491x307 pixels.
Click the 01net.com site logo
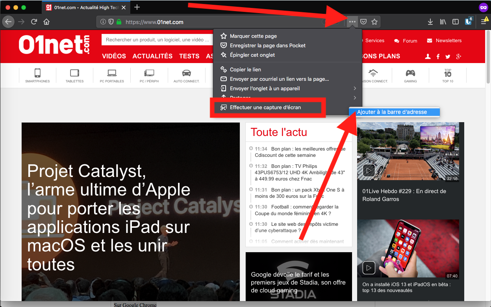[x=54, y=44]
